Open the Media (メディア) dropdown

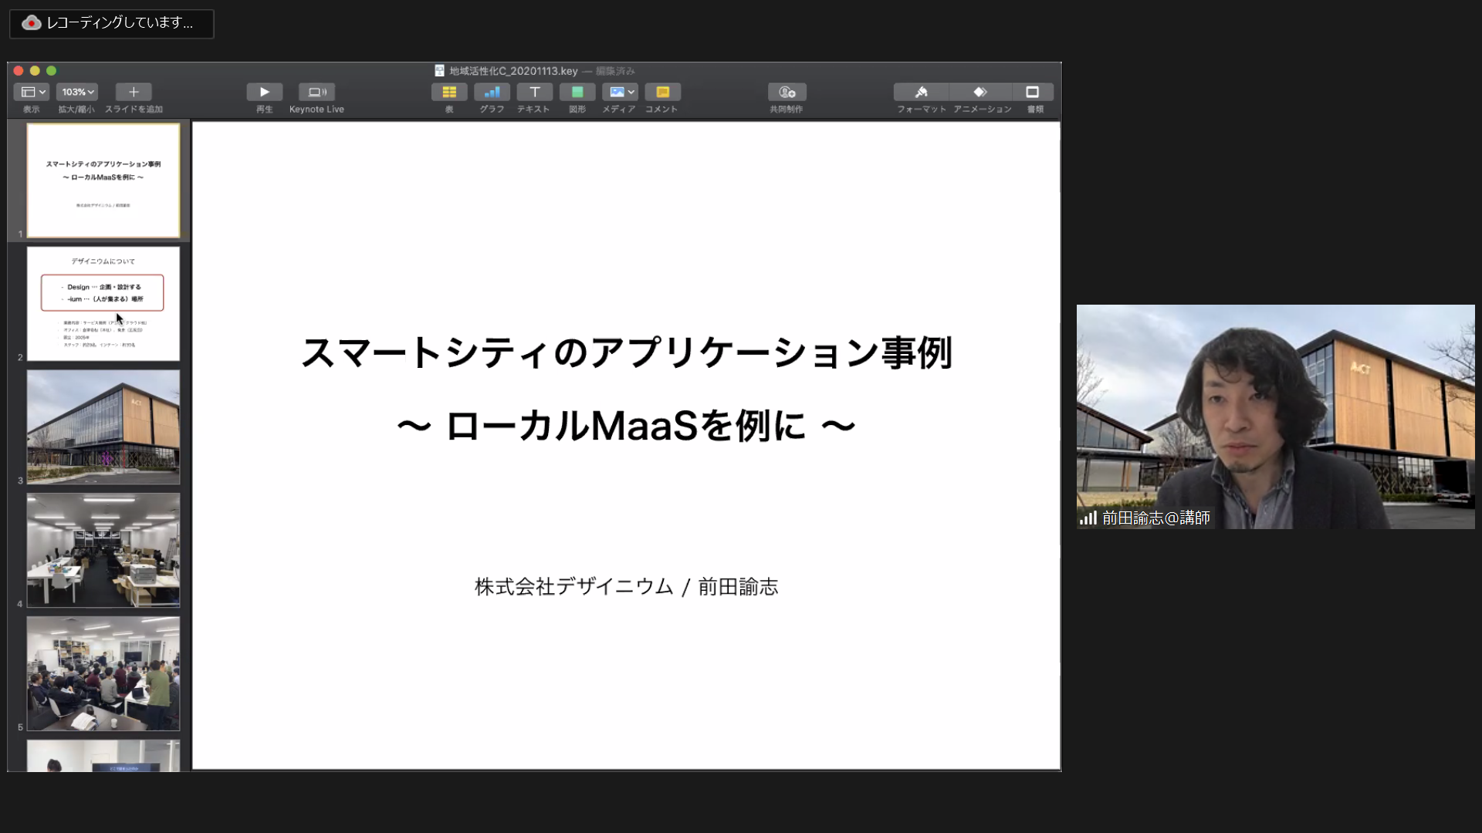click(620, 92)
